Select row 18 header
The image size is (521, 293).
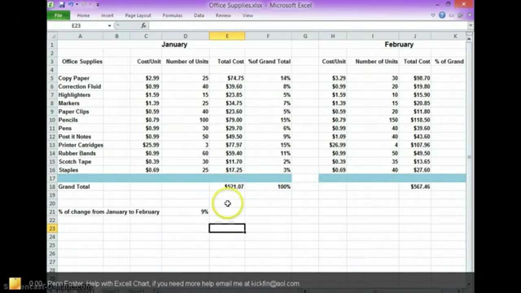tap(52, 187)
